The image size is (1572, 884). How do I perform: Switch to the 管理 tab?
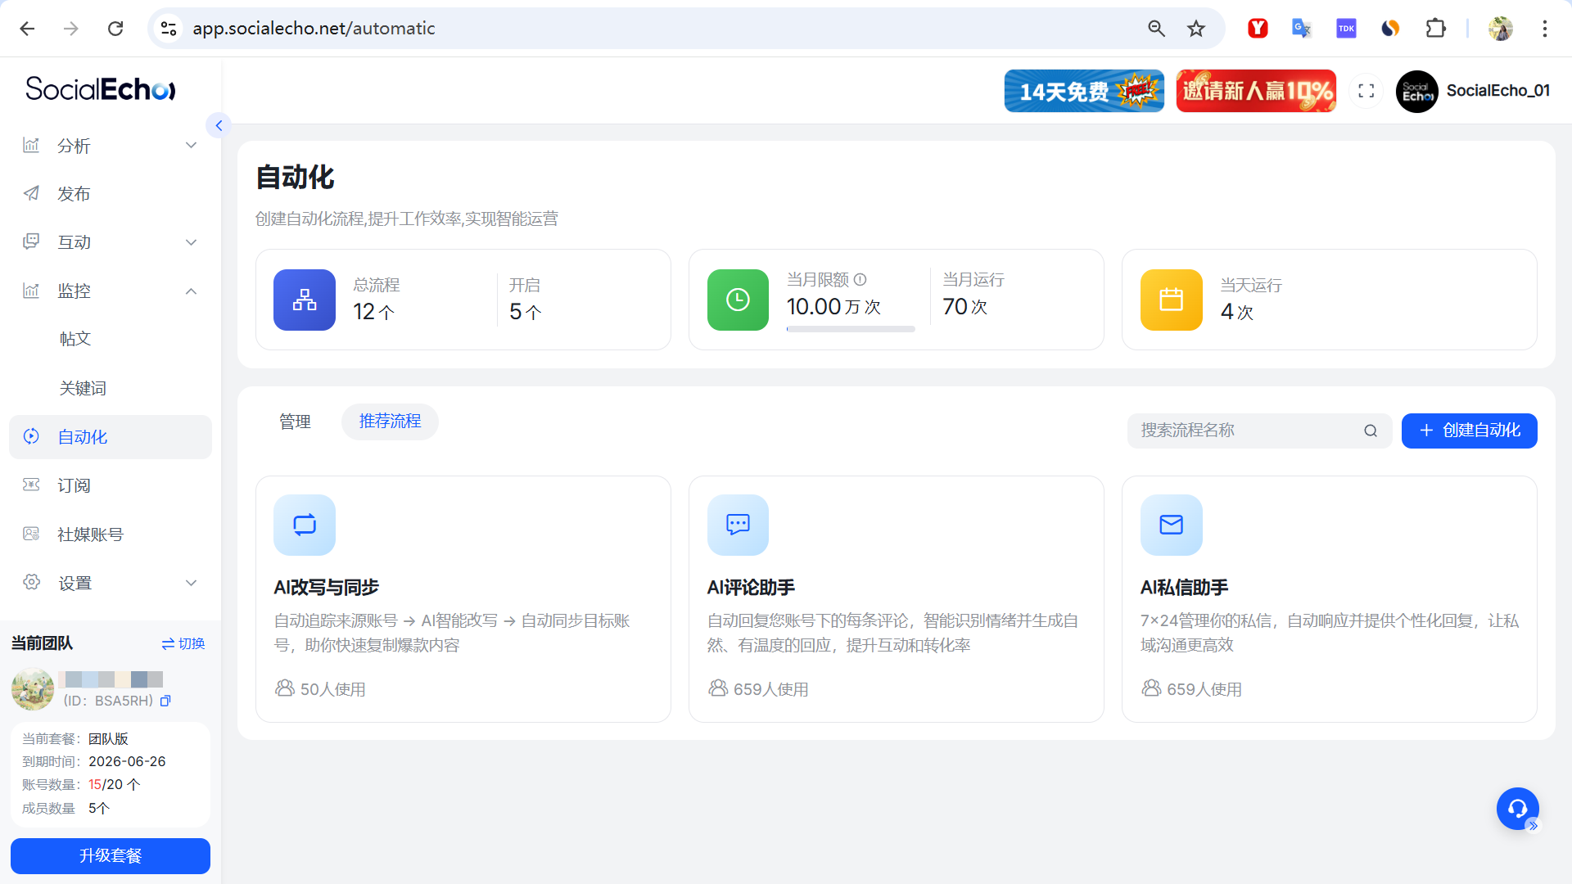point(296,422)
